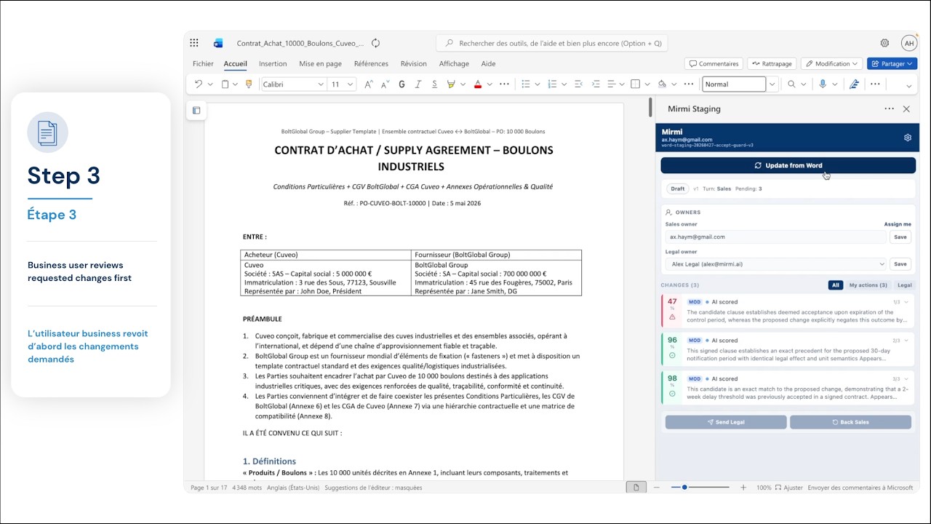The image size is (931, 524).
Task: Open the Fichier menu
Action: point(203,64)
